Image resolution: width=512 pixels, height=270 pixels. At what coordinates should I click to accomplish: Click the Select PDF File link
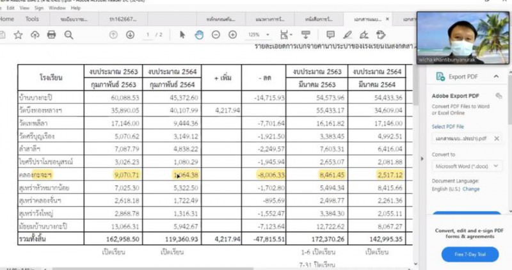[x=447, y=126]
